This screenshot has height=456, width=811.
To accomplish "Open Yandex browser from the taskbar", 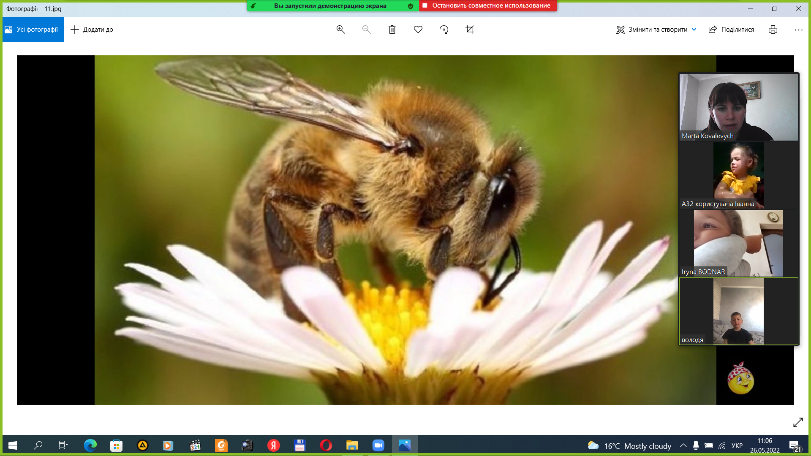I will click(x=273, y=445).
